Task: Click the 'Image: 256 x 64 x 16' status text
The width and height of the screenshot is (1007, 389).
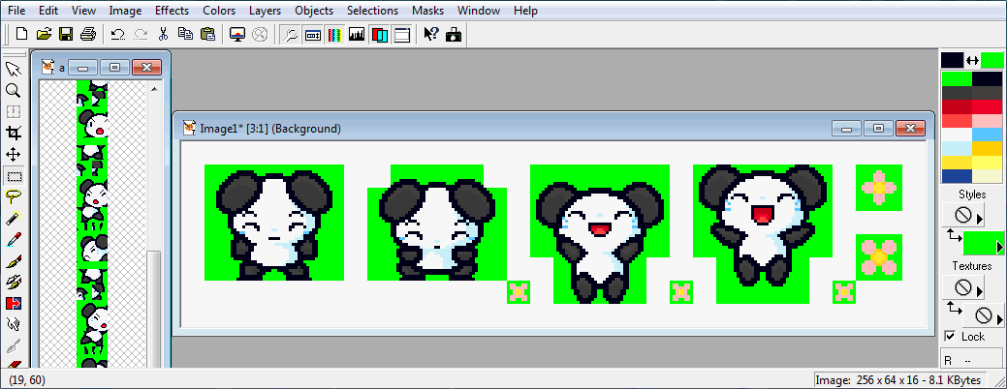Action: coord(899,380)
